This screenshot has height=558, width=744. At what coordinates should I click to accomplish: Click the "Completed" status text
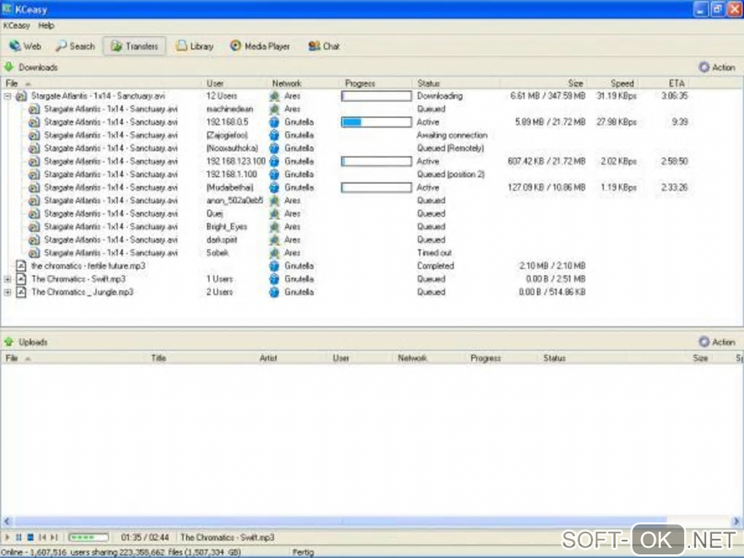pyautogui.click(x=435, y=266)
